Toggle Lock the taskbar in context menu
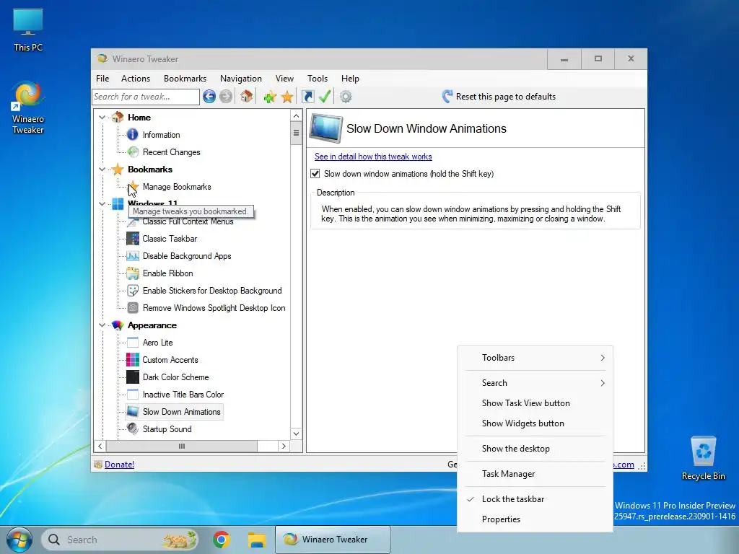This screenshot has width=739, height=554. 535,499
